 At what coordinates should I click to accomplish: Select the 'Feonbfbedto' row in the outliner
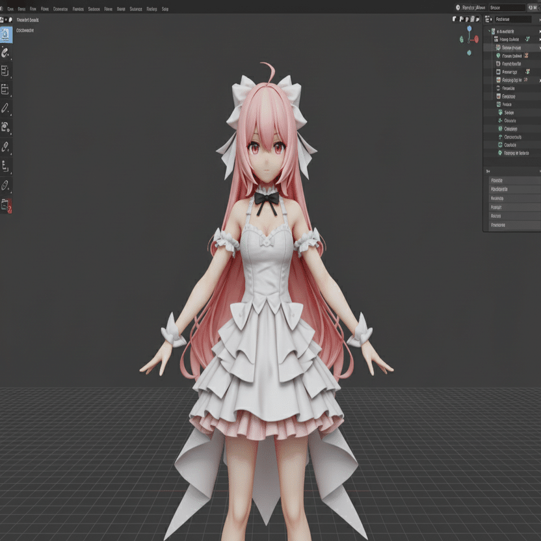[x=512, y=64]
